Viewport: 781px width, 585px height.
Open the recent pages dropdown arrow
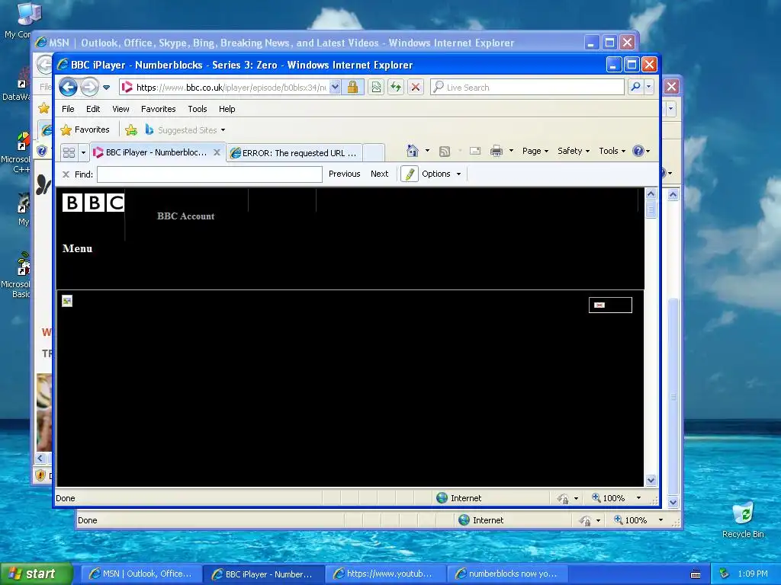tap(106, 88)
